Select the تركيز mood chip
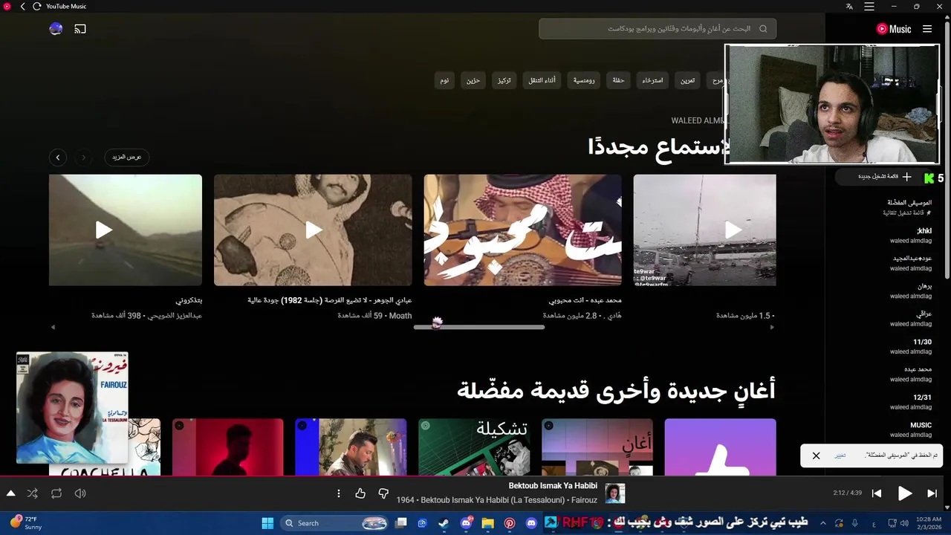Image resolution: width=951 pixels, height=535 pixels. (504, 80)
